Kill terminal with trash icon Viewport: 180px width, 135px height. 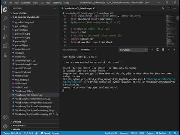[x=163, y=49]
